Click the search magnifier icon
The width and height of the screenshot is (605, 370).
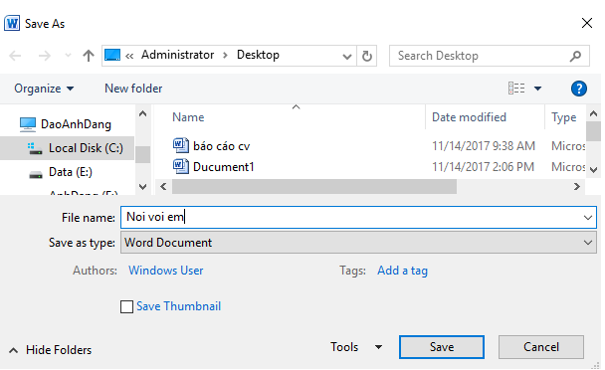click(575, 56)
